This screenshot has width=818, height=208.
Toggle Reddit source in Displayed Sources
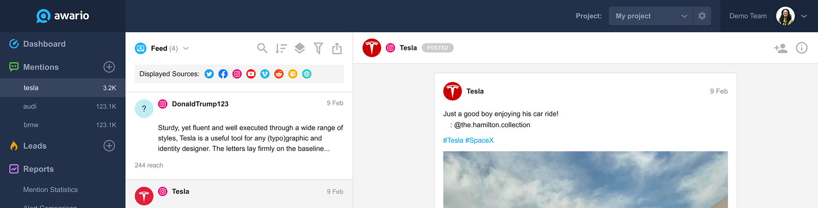tap(279, 74)
